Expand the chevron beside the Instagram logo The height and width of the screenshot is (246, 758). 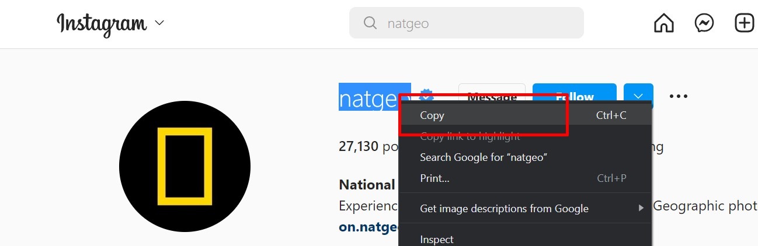[159, 24]
